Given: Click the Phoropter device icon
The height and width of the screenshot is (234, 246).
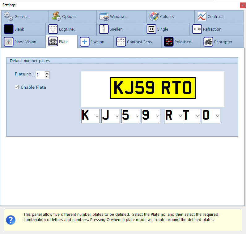Looking at the screenshot, I should tap(208, 42).
